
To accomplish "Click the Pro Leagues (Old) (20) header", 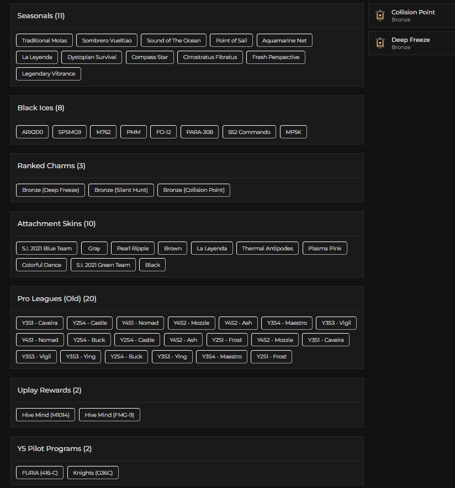I will click(57, 299).
